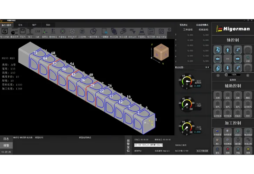Screen dimensions: 254x174
Task: Open the 自定义按钮 edit icon
Action: 161,32
